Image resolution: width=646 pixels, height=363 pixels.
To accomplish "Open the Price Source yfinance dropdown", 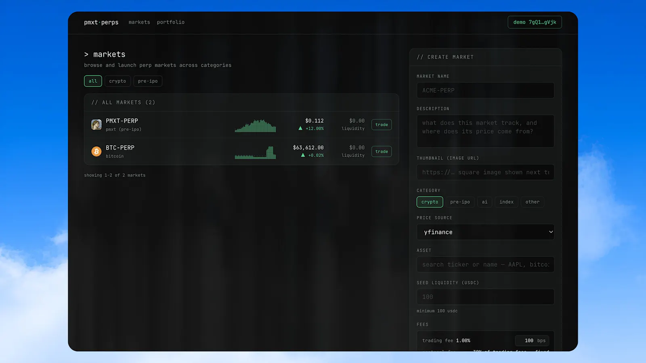I will 485,232.
